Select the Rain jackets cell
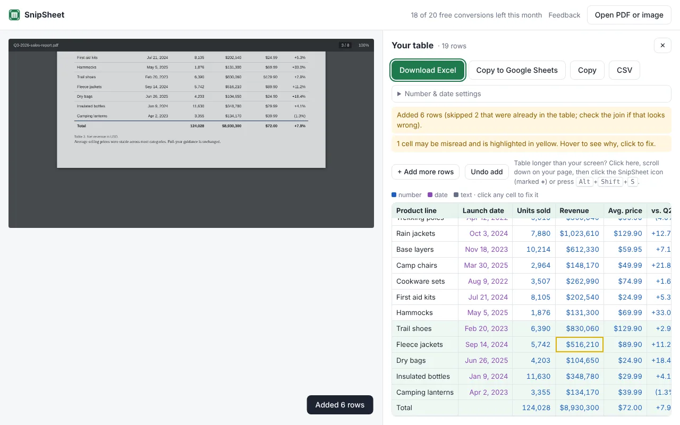Image resolution: width=680 pixels, height=425 pixels. [x=425, y=233]
